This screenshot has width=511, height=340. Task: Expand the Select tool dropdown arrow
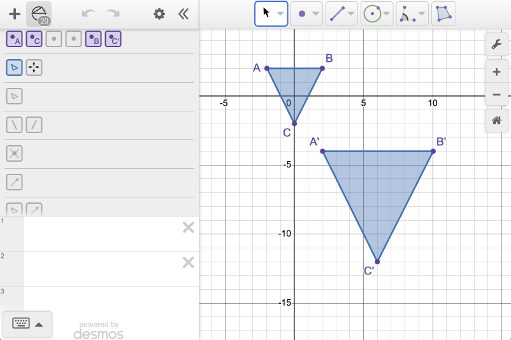(280, 13)
